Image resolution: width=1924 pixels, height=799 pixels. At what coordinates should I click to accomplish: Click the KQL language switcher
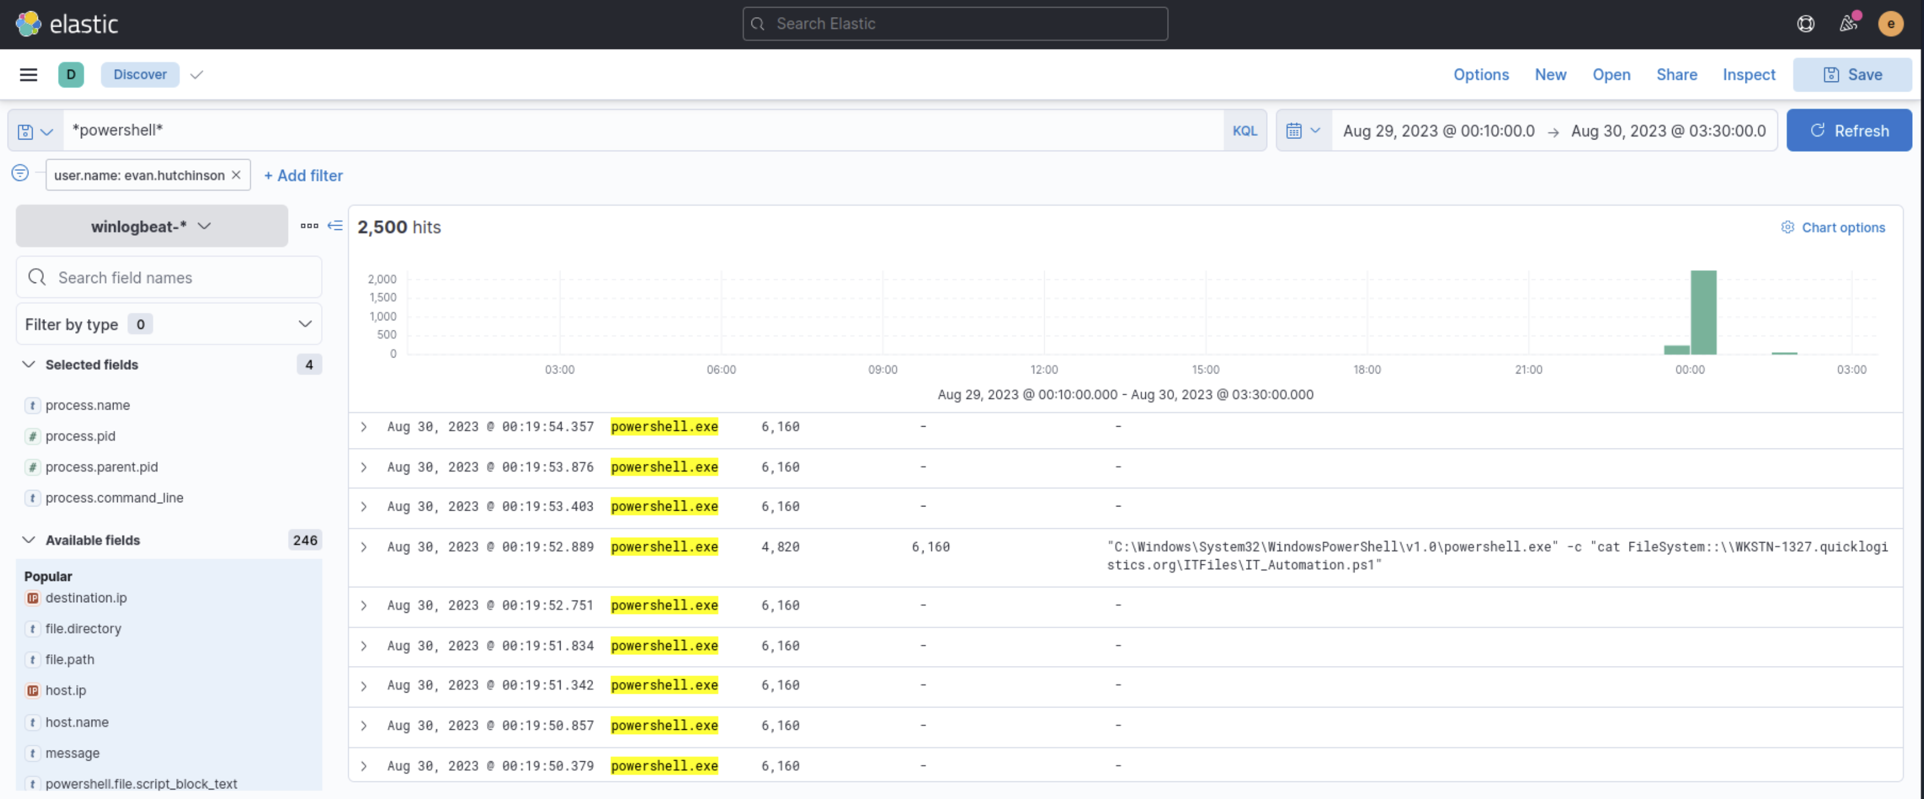click(x=1244, y=131)
